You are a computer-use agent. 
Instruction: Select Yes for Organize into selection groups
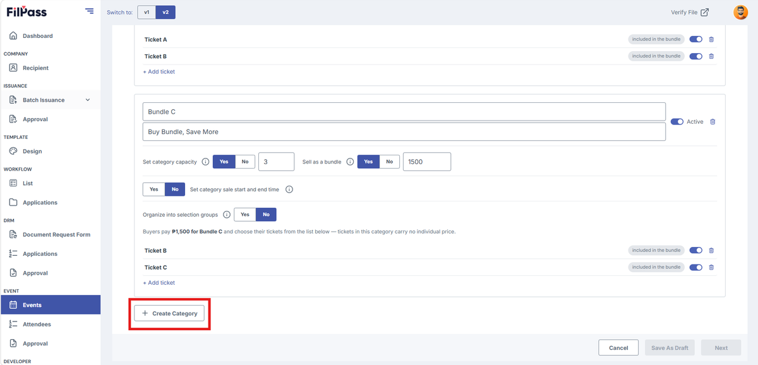point(245,215)
